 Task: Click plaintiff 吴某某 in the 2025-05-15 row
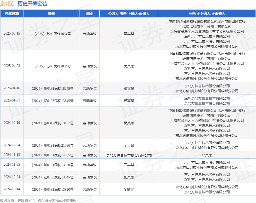[129, 34]
